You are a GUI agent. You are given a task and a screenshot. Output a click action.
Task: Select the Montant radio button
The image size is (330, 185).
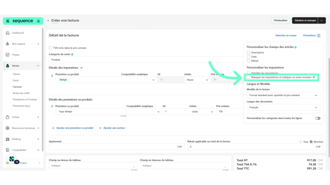click(311, 142)
